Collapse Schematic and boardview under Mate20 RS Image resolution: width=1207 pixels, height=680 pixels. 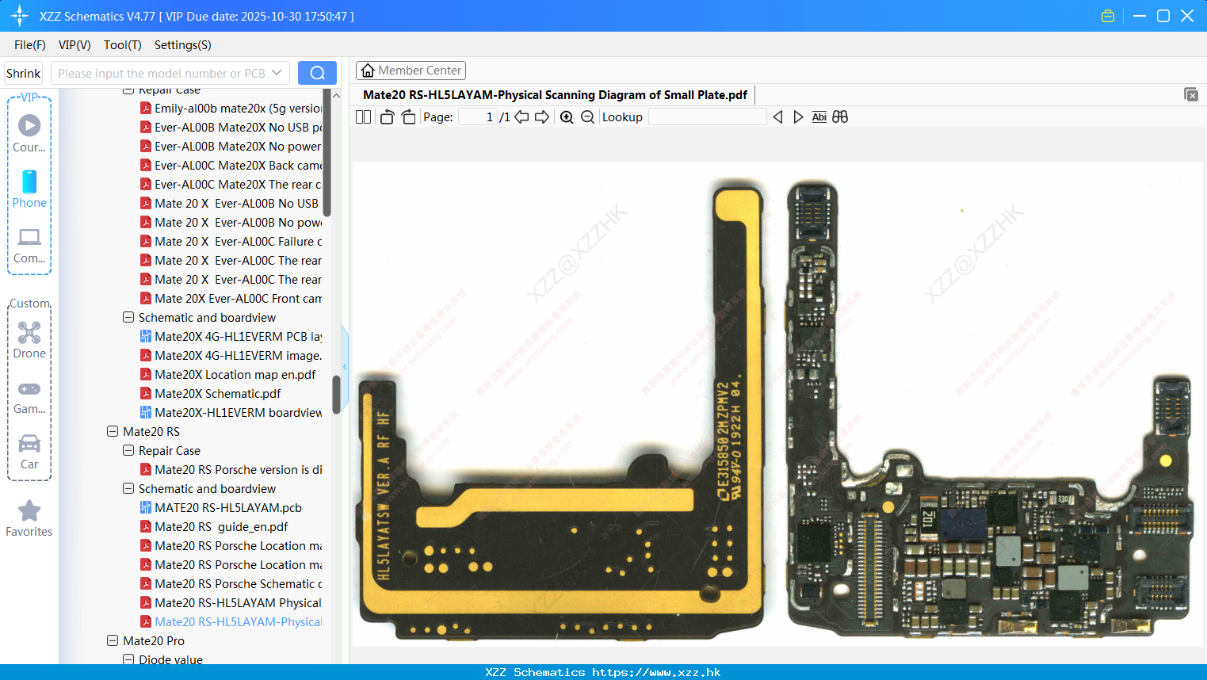[x=128, y=488]
